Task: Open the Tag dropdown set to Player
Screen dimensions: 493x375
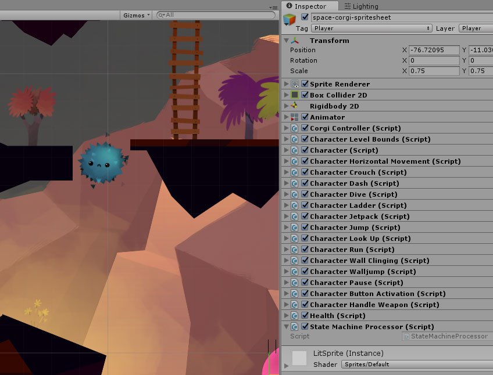Action: 371,28
